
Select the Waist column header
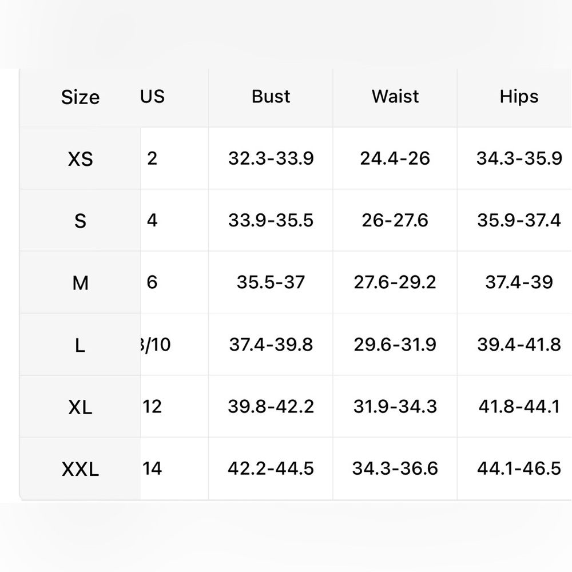(395, 96)
